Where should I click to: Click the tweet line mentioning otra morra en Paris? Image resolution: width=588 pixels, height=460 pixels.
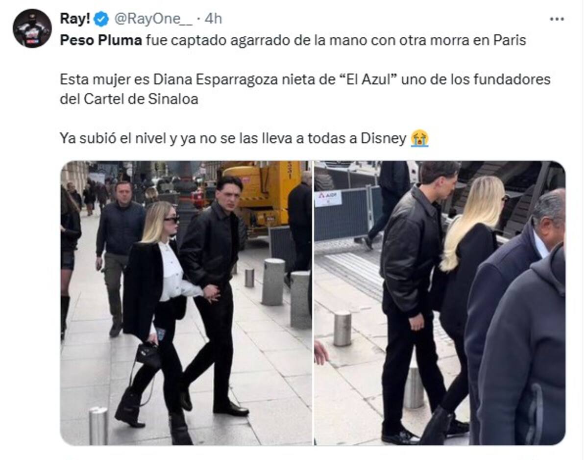(293, 40)
